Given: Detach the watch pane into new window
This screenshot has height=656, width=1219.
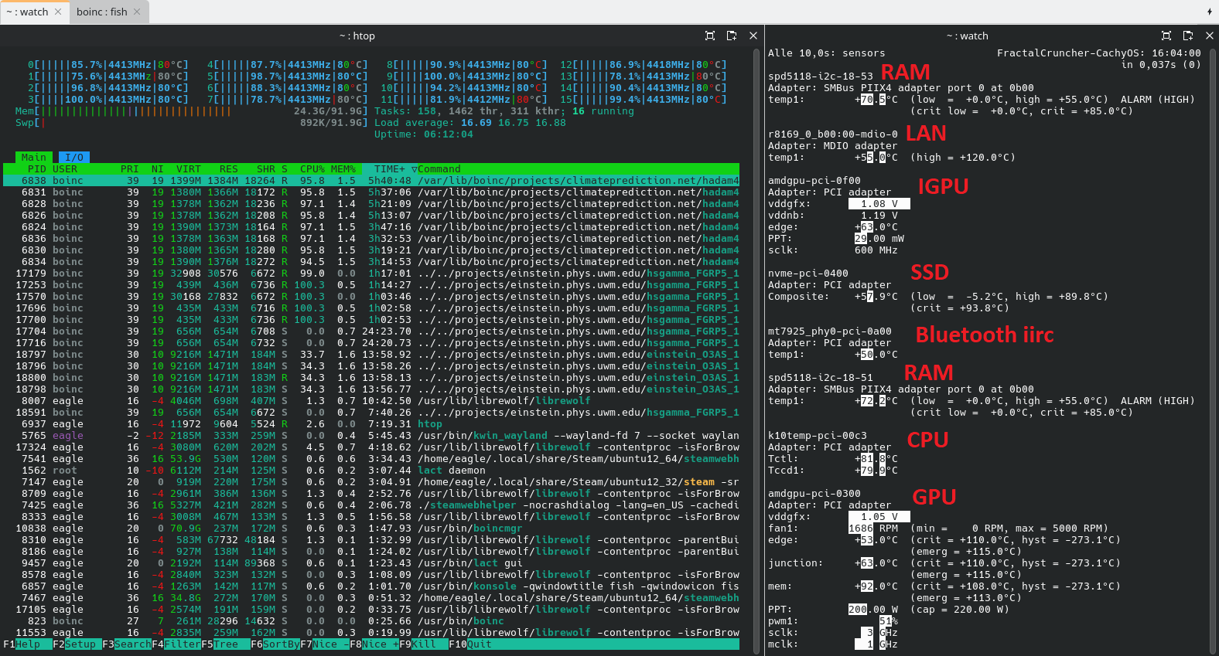Looking at the screenshot, I should click(x=1188, y=36).
